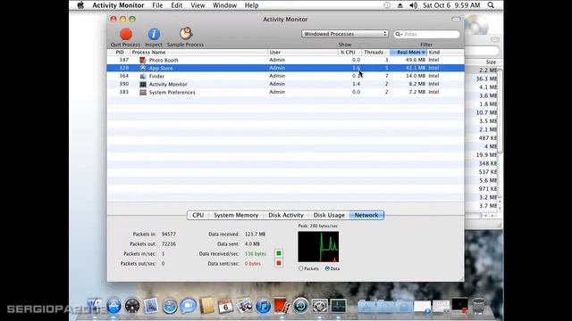Click the volume icon in menu bar
572x321 pixels.
[413, 5]
